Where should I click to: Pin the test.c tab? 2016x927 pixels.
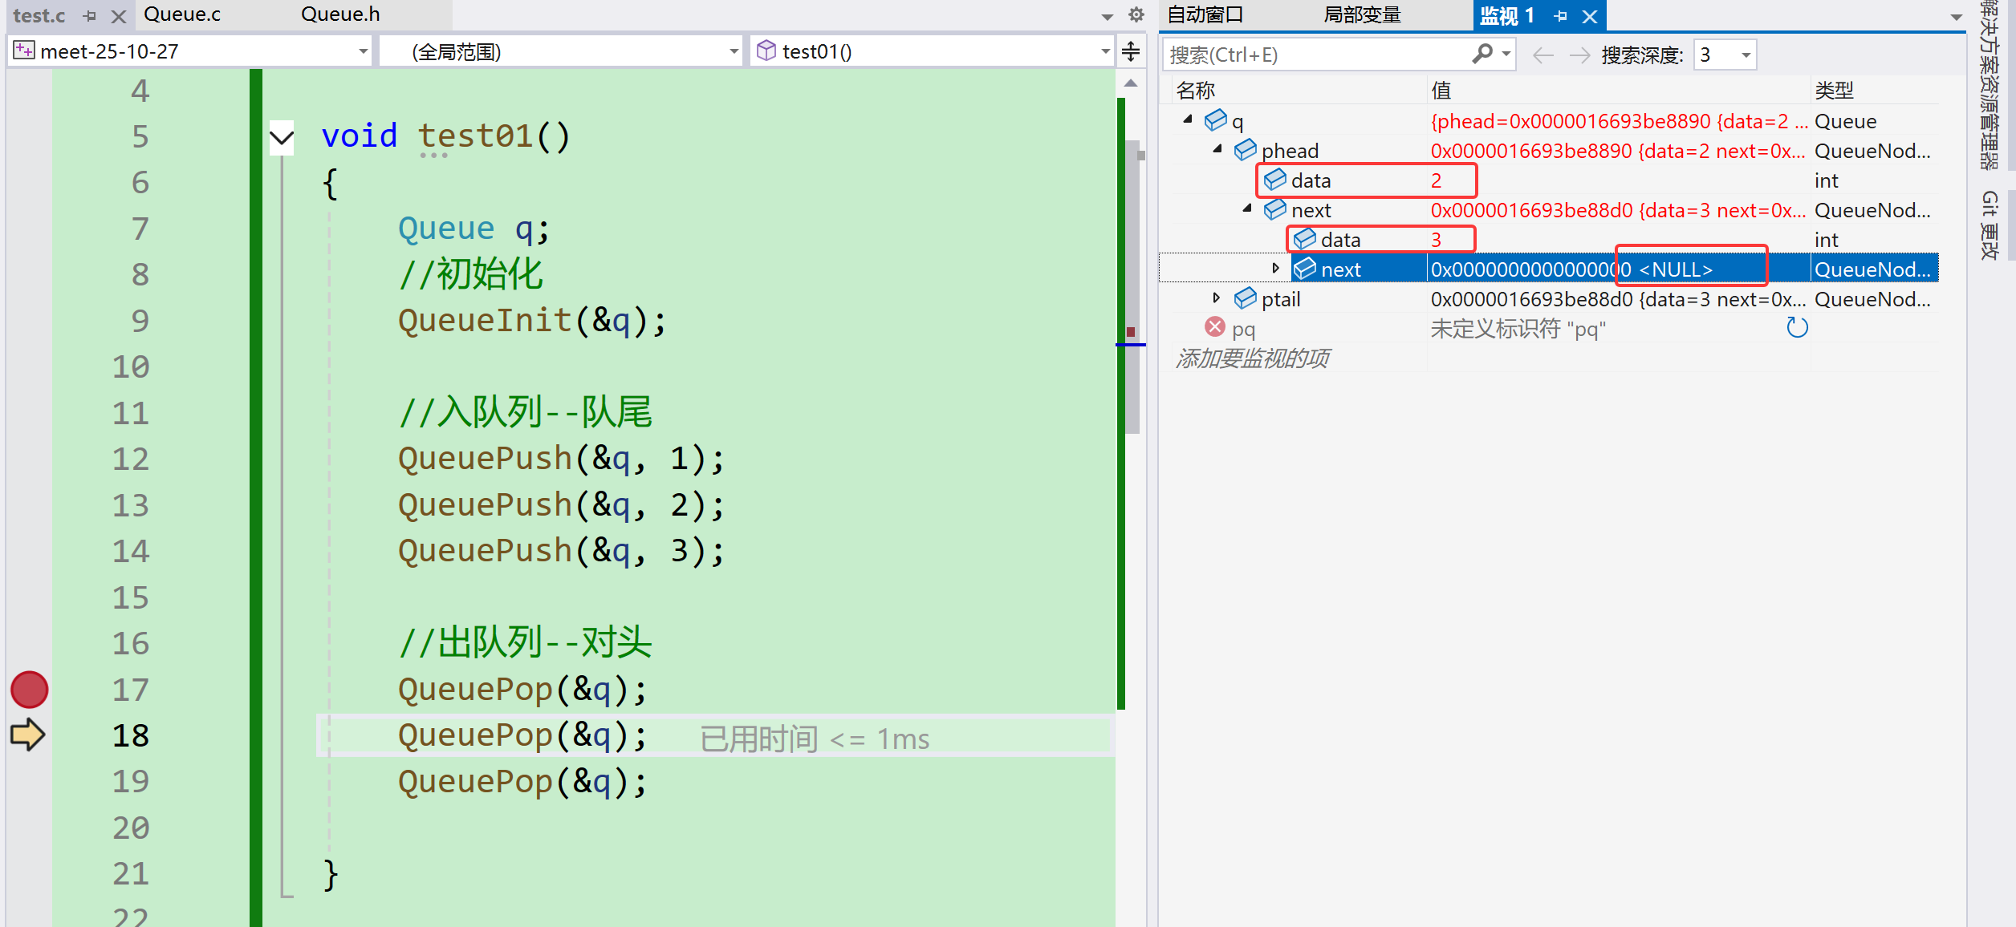pyautogui.click(x=90, y=15)
